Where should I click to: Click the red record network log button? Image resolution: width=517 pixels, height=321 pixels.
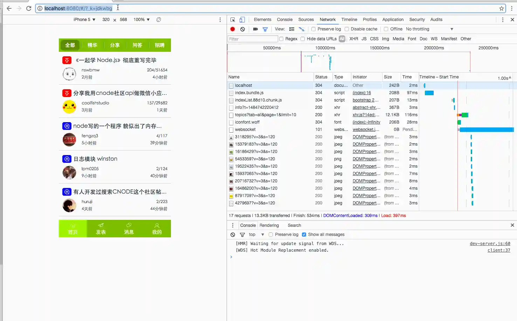(233, 29)
